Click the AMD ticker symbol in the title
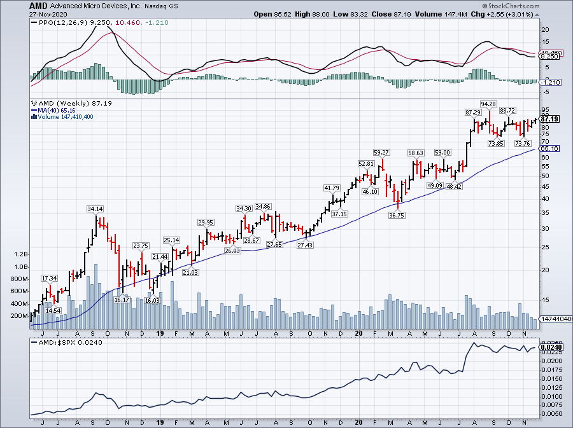The width and height of the screenshot is (573, 428). click(38, 6)
